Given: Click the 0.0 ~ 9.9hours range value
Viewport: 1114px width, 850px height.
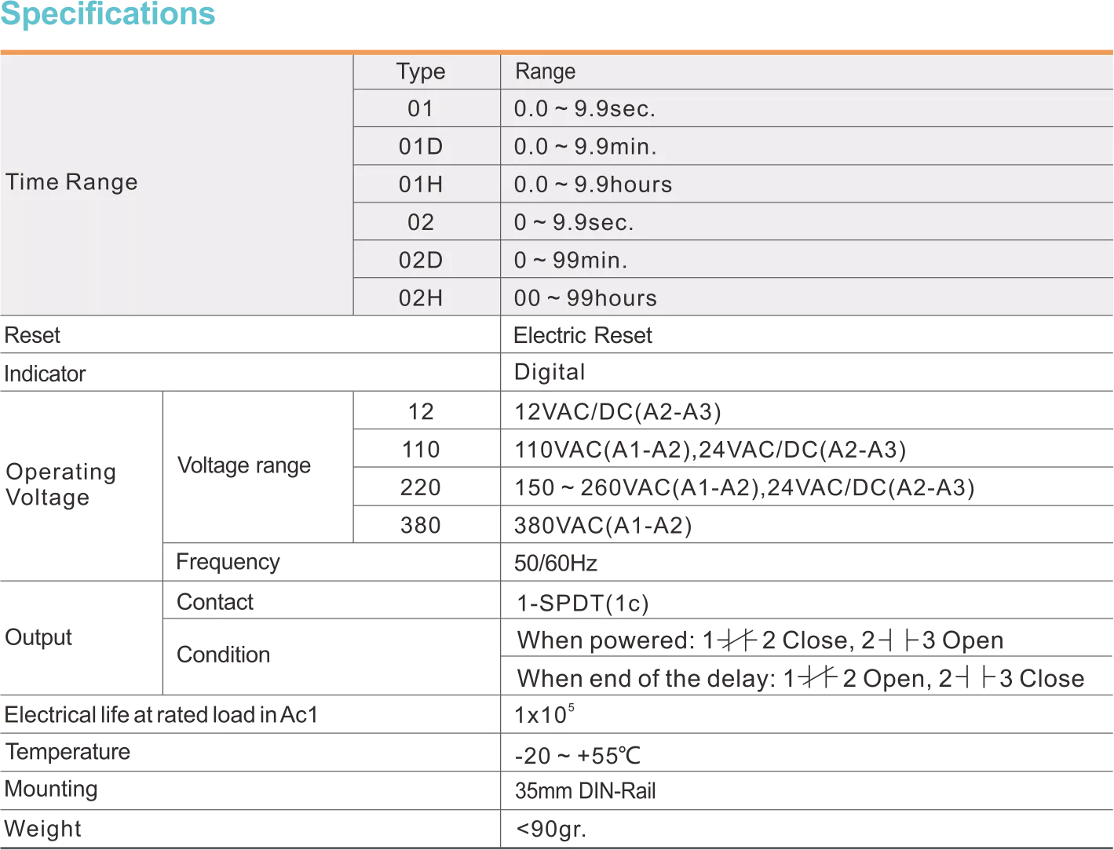Looking at the screenshot, I should click(593, 184).
